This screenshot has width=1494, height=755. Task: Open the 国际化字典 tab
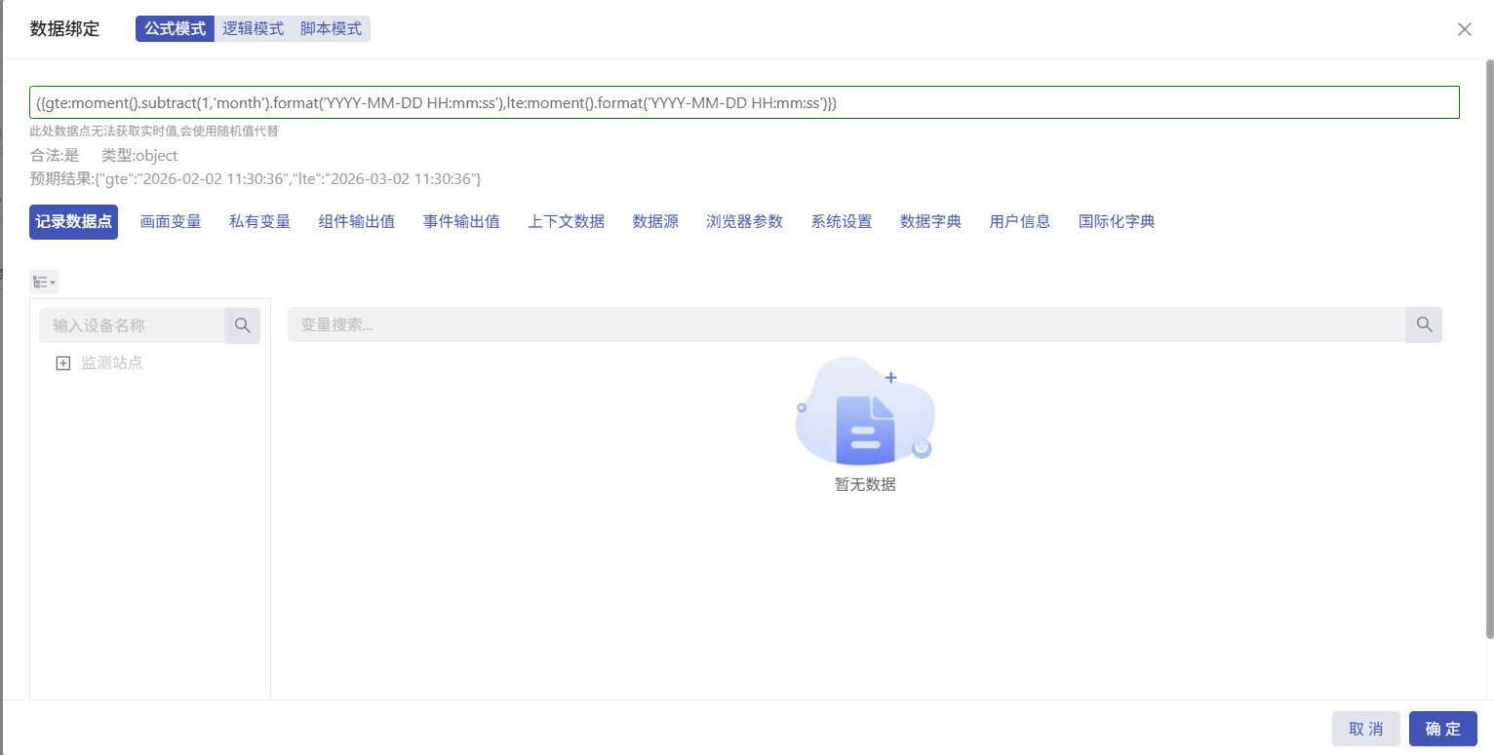1117,221
